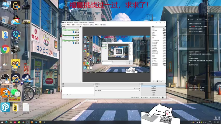Open Windows Start button on taskbar
This screenshot has height=124, width=221.
(x=2, y=122)
